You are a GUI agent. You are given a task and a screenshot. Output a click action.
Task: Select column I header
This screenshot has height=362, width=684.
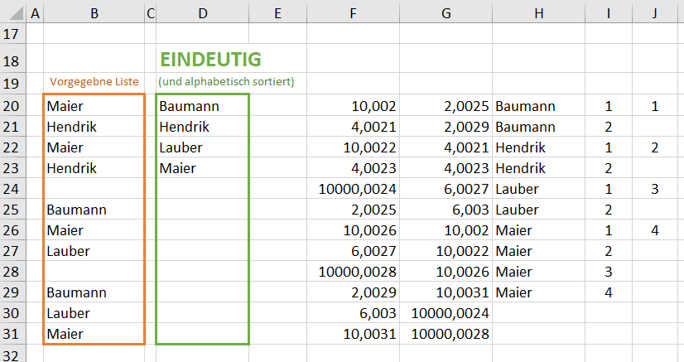(x=609, y=13)
